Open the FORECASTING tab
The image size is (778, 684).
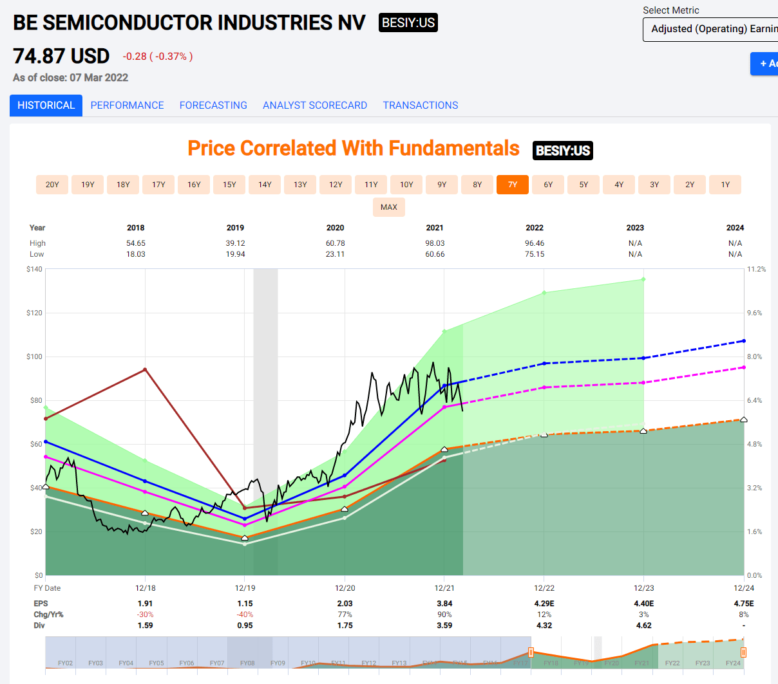pos(213,106)
